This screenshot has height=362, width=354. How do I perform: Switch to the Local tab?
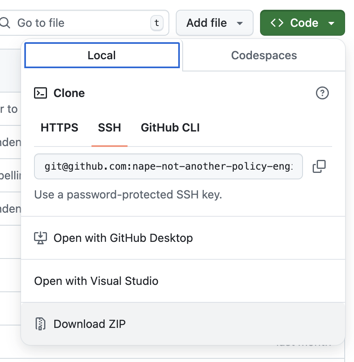point(102,55)
